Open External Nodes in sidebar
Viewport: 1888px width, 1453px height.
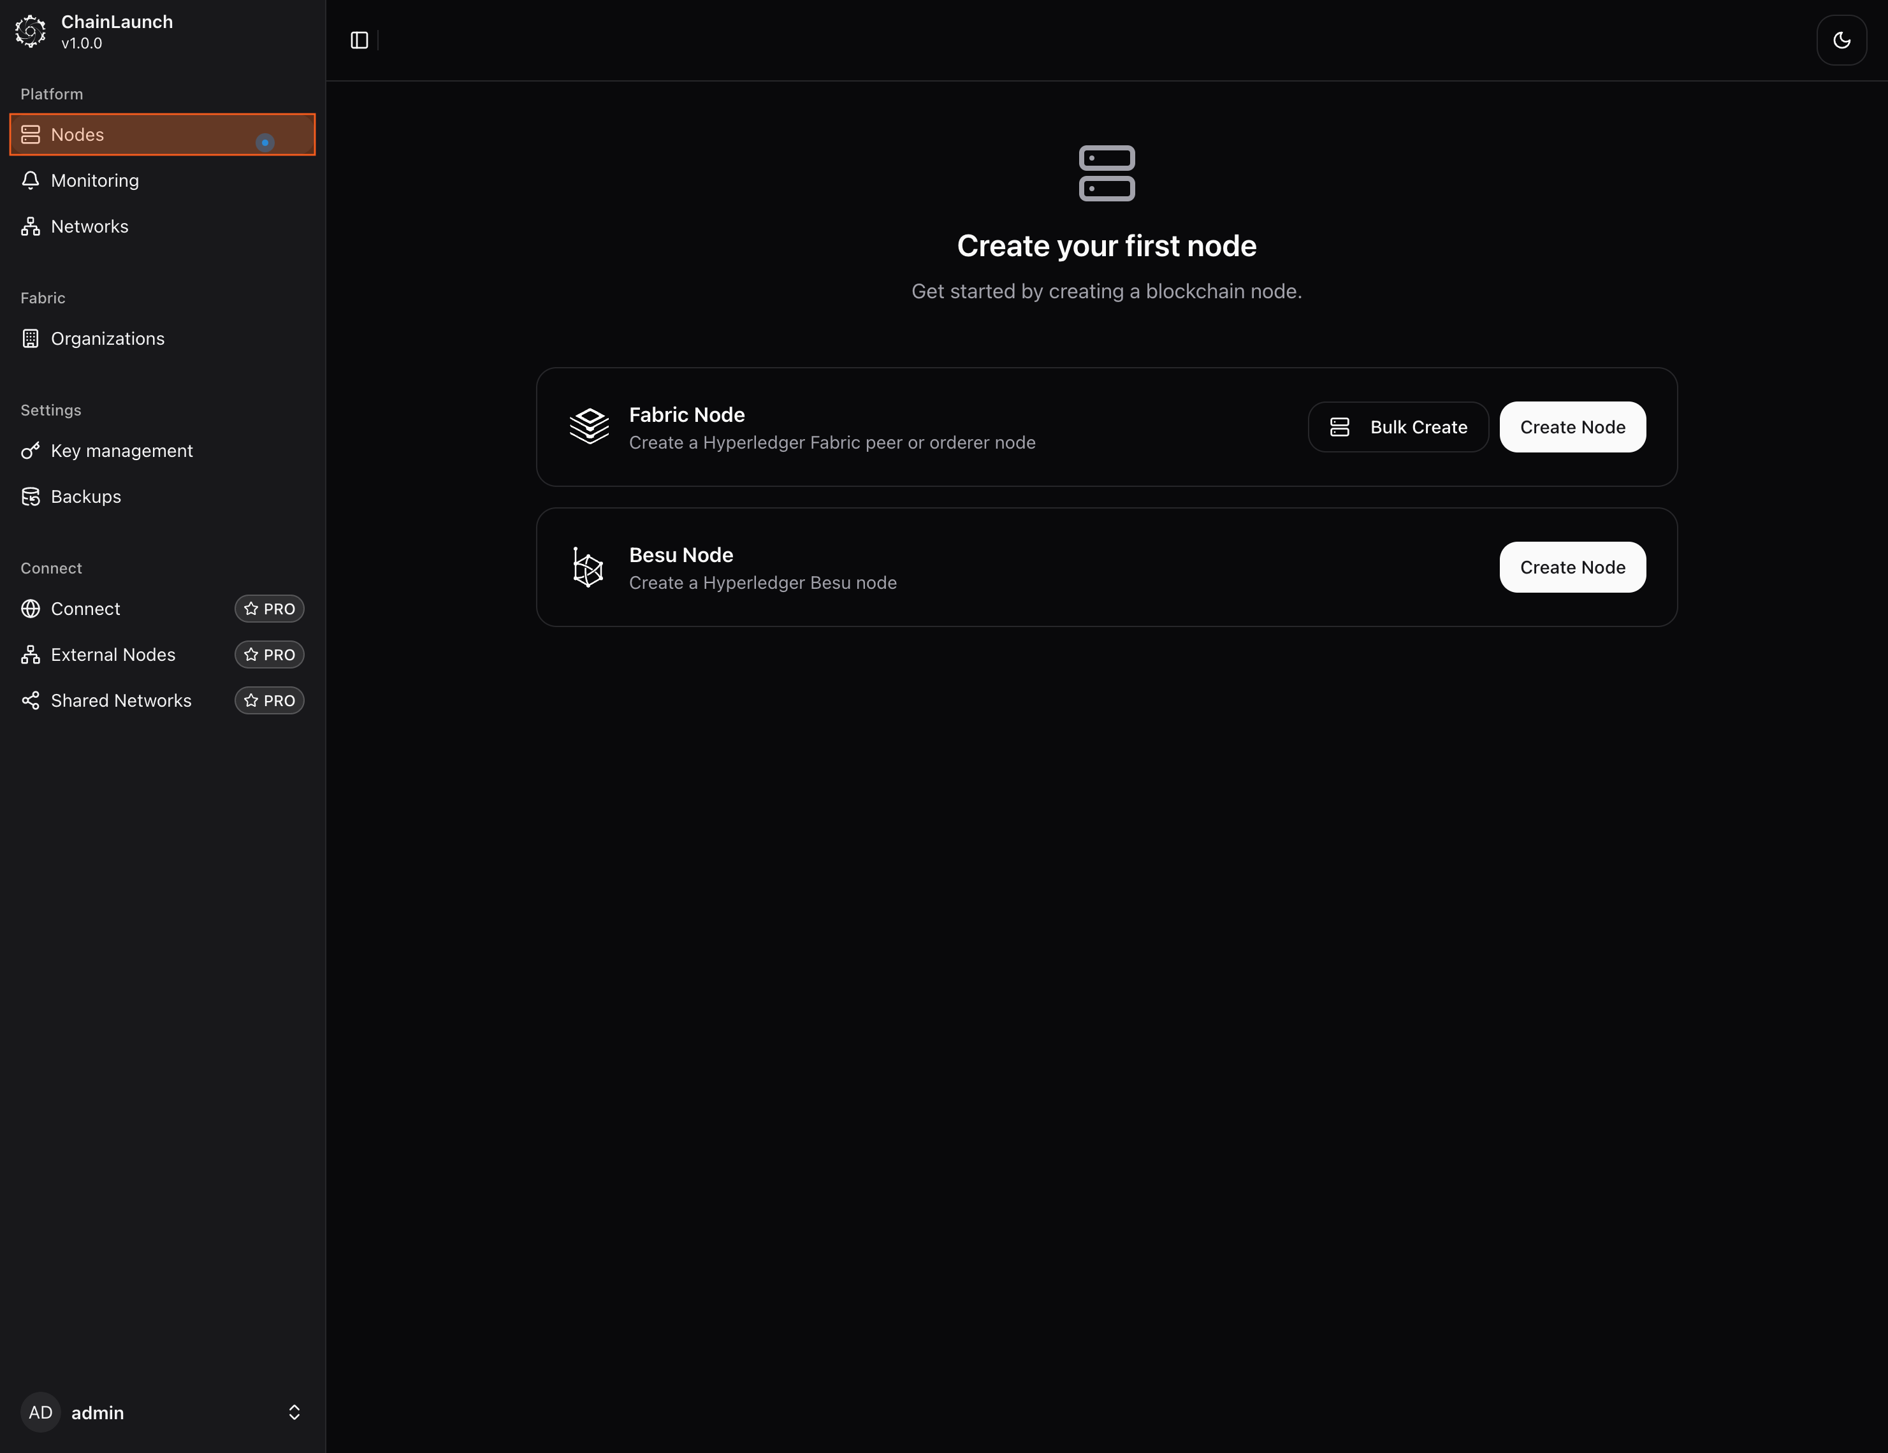[x=112, y=655]
